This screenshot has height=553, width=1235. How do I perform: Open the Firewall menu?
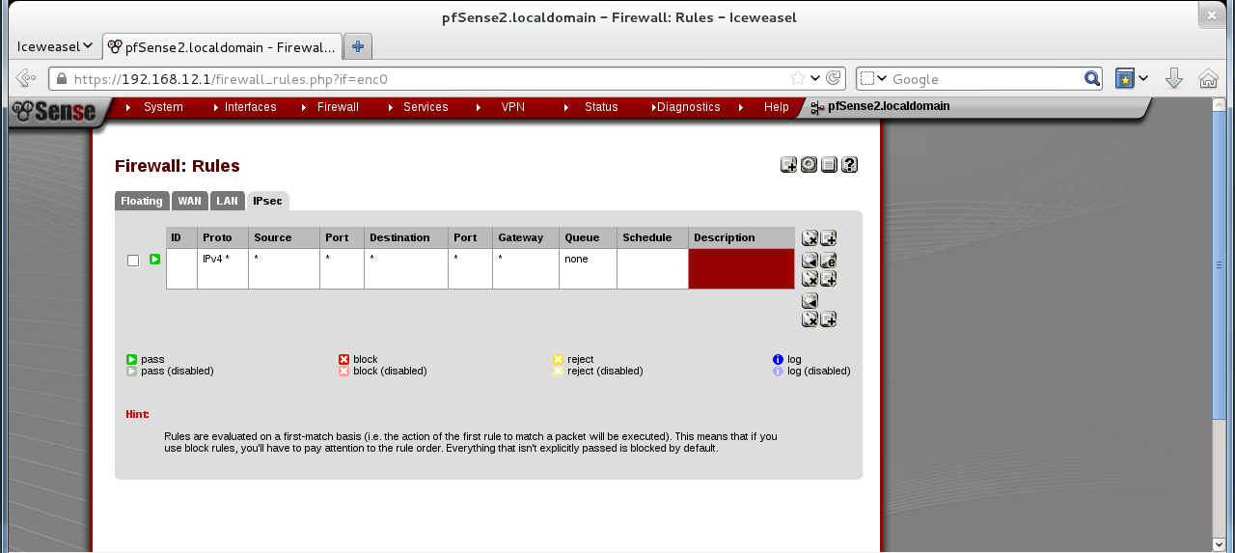(x=338, y=107)
